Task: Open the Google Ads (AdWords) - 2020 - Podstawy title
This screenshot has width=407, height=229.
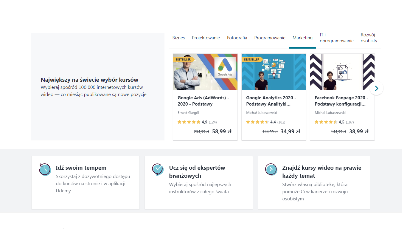Action: 203,101
